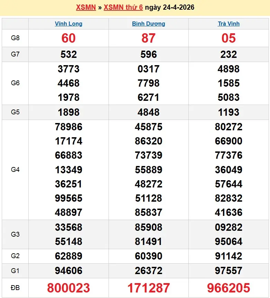Go to the Bình Dương results link

148,24
